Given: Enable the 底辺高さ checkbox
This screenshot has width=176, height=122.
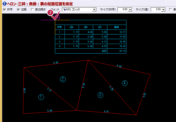Looking at the screenshot, I should 32,10.
